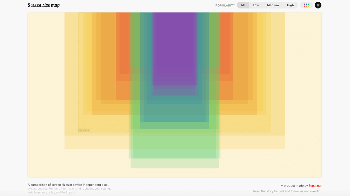Click the POPULARITY label

pyautogui.click(x=225, y=5)
